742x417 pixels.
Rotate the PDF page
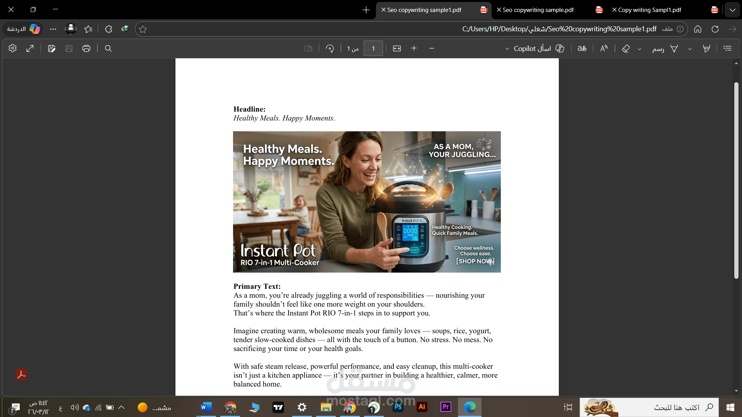point(330,48)
